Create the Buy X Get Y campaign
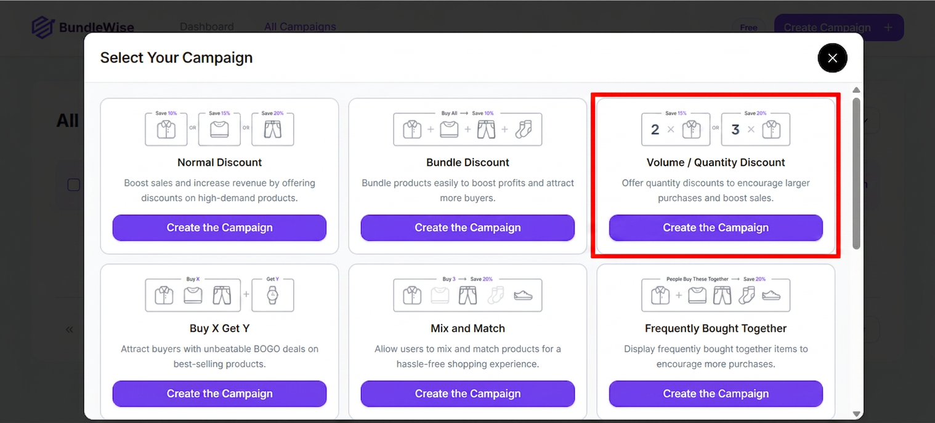 pyautogui.click(x=219, y=393)
